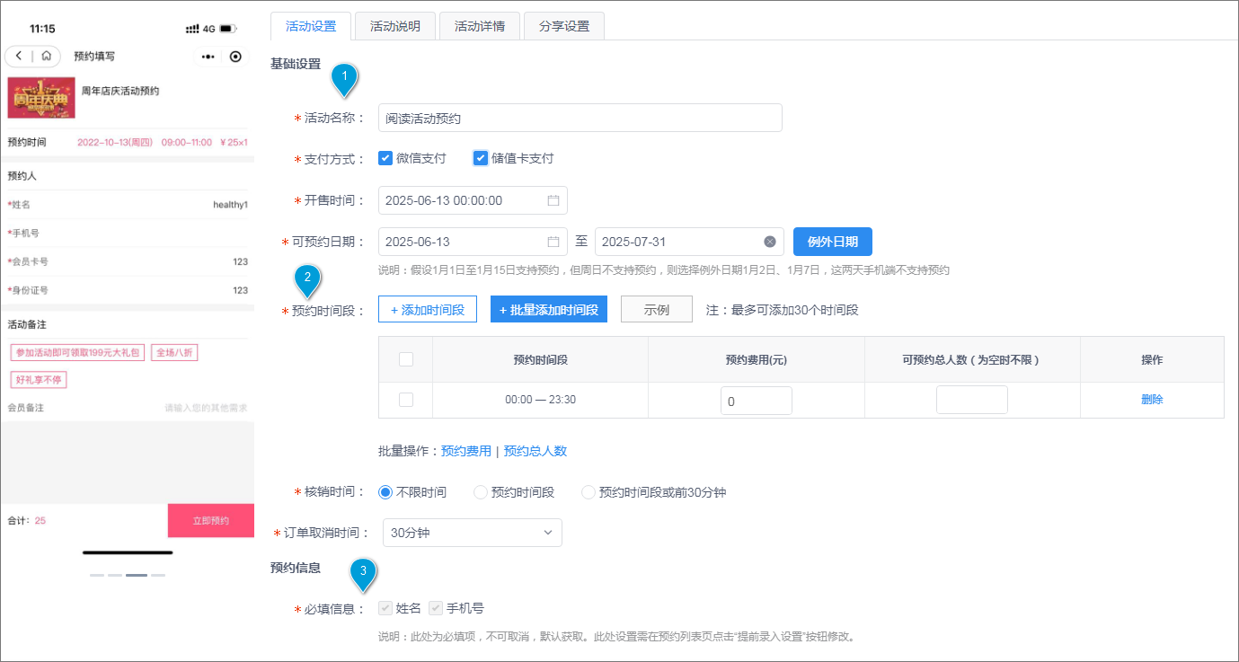1239x662 pixels.
Task: Tap 好礼享不停 tag in phone preview
Action: click(39, 379)
